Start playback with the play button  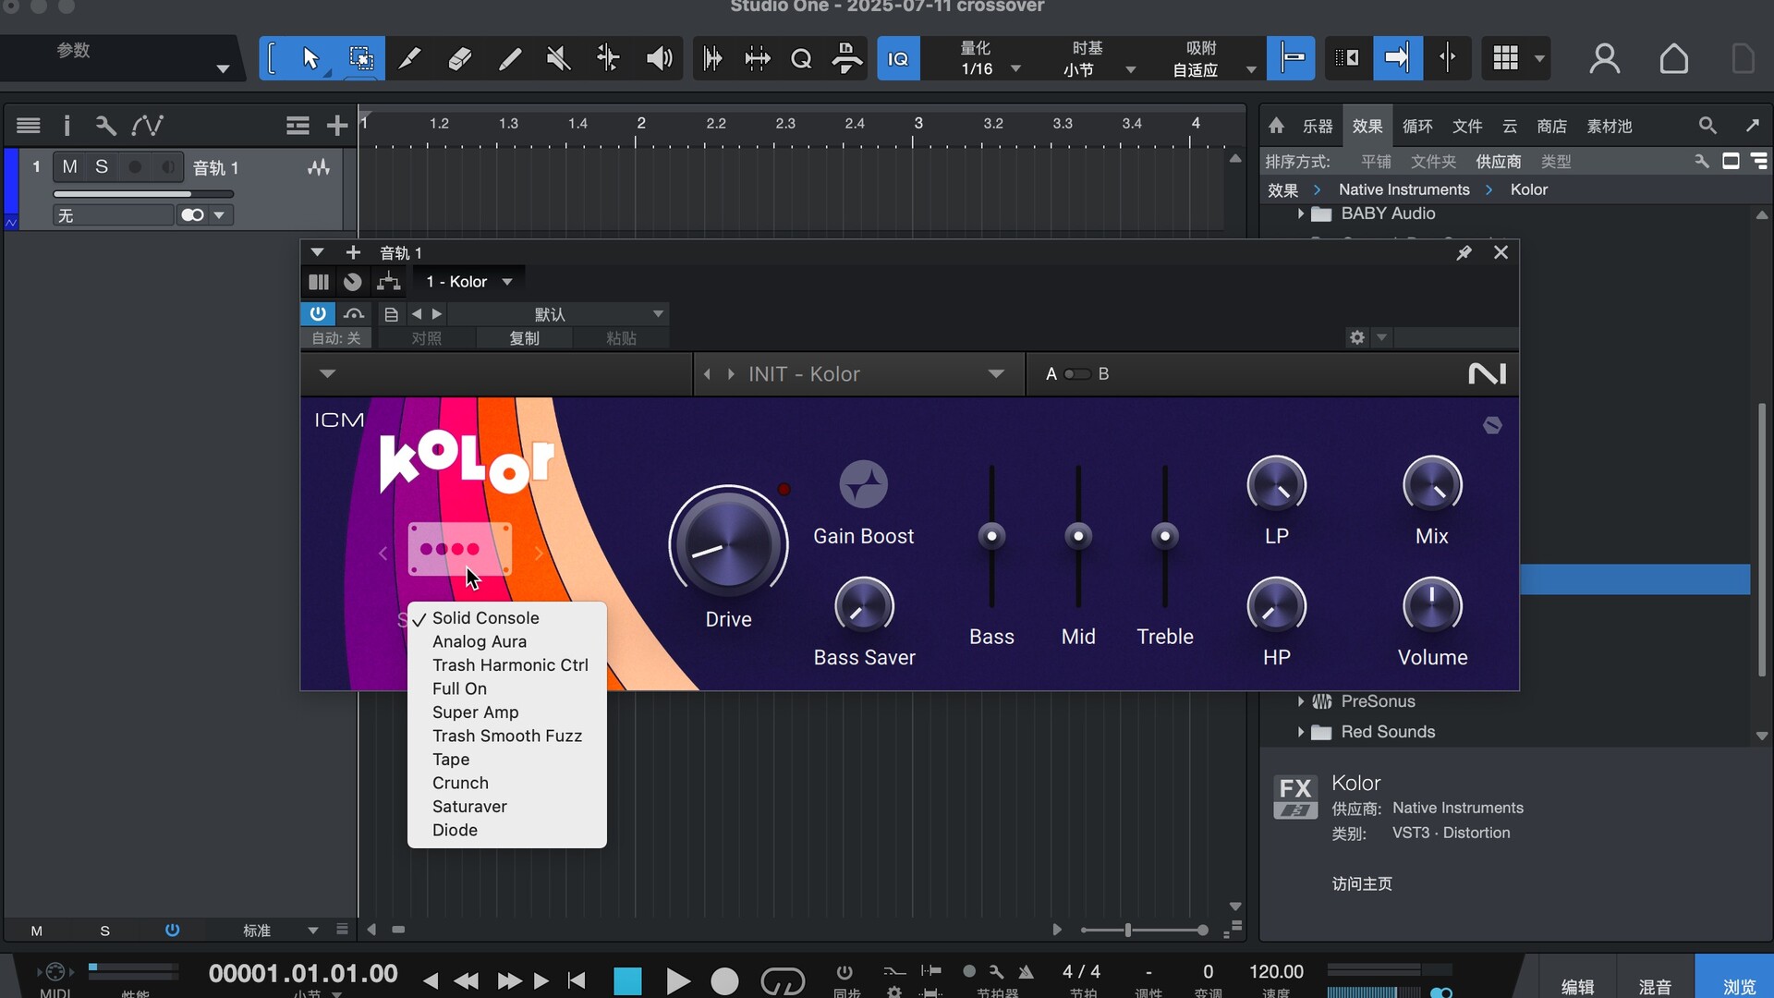tap(677, 980)
